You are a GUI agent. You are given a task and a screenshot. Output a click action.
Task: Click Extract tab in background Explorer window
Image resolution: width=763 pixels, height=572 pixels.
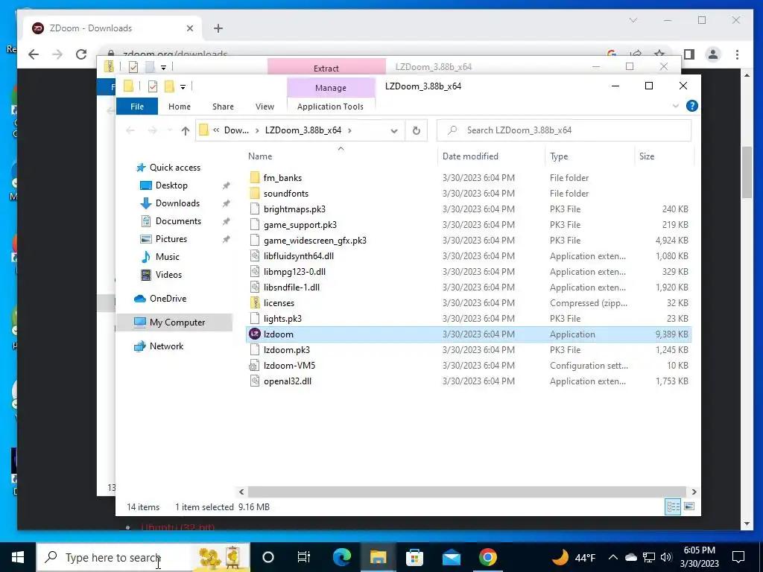(326, 68)
